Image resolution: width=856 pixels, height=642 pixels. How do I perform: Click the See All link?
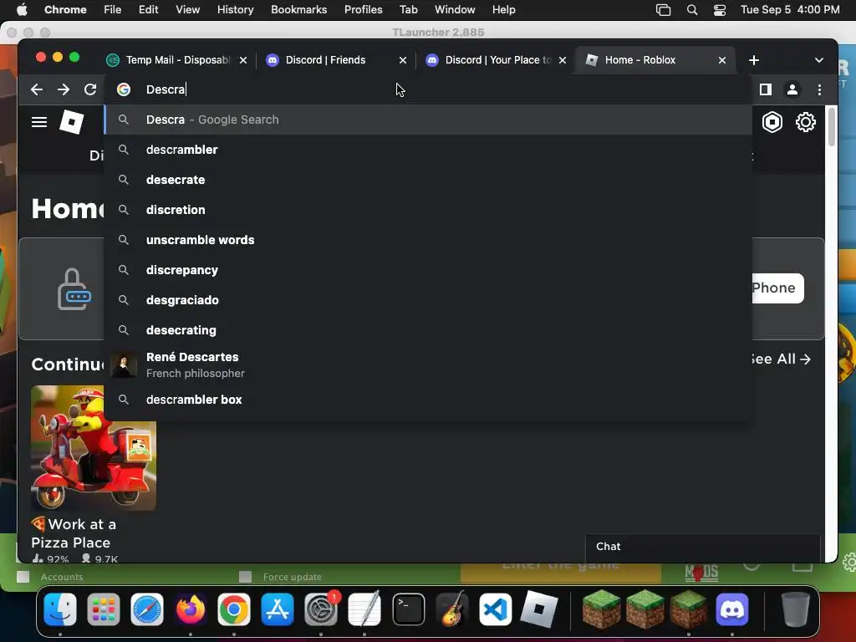[781, 359]
